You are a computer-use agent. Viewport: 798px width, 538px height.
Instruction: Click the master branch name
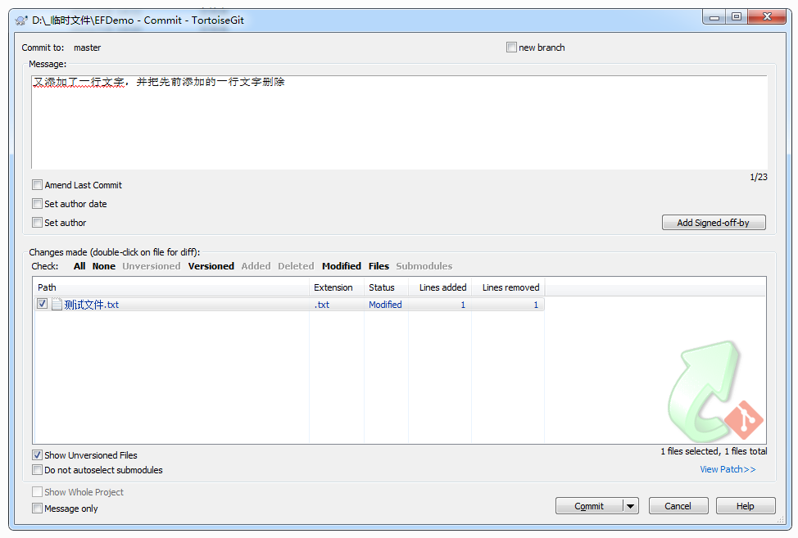(x=87, y=47)
